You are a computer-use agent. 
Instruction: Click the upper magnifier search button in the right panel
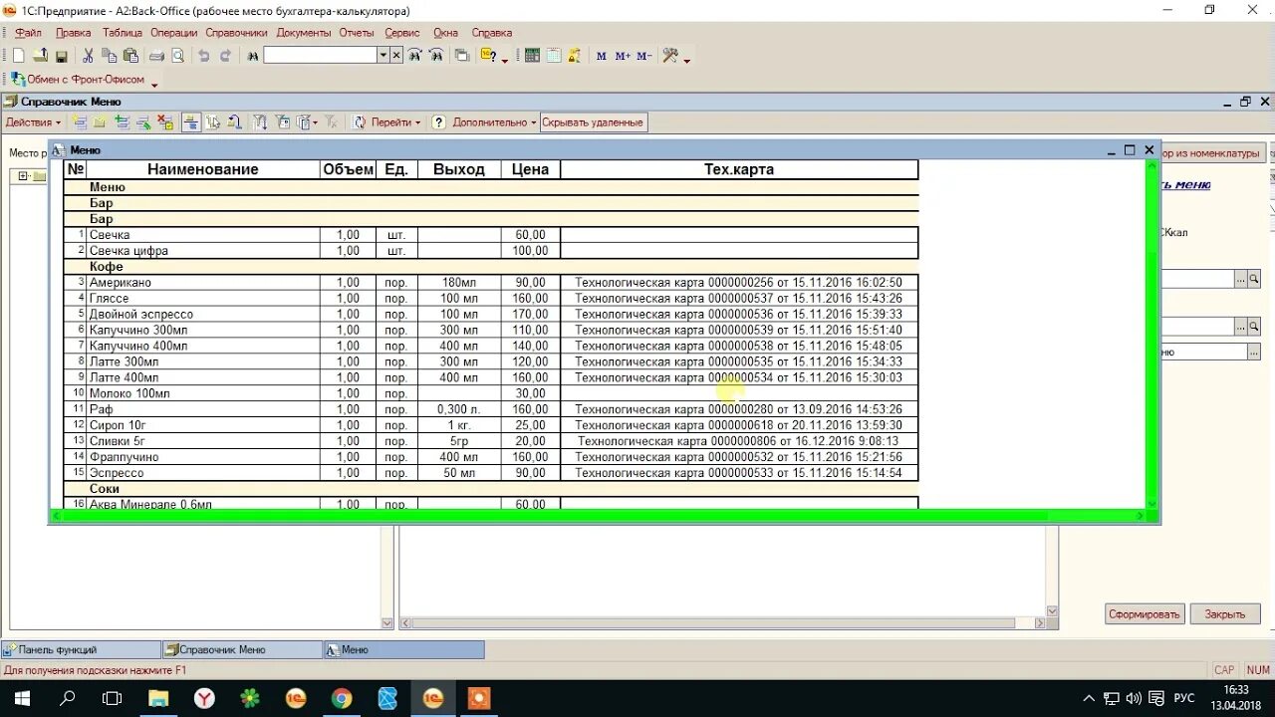[1254, 279]
